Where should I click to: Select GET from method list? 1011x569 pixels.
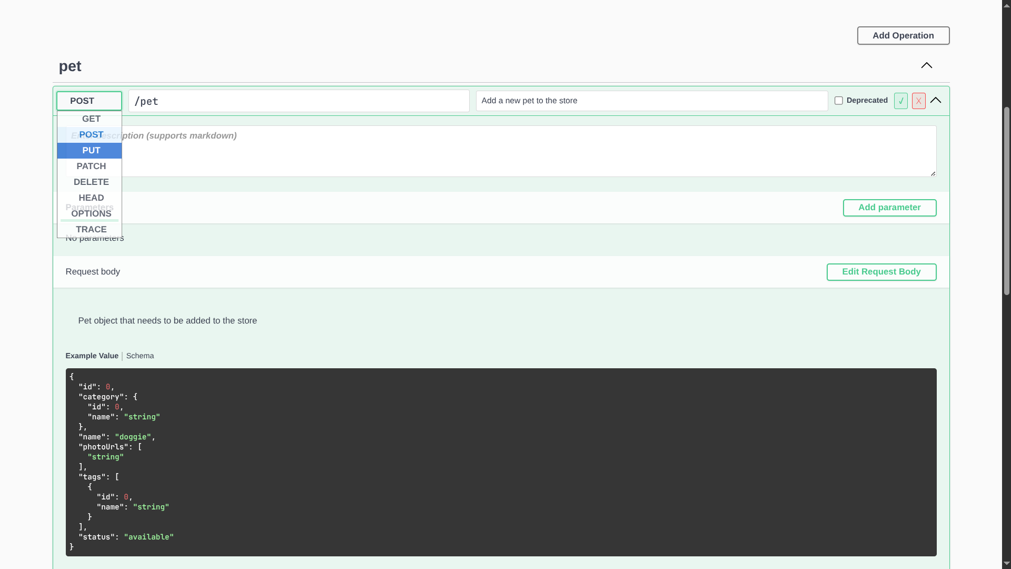[90, 119]
